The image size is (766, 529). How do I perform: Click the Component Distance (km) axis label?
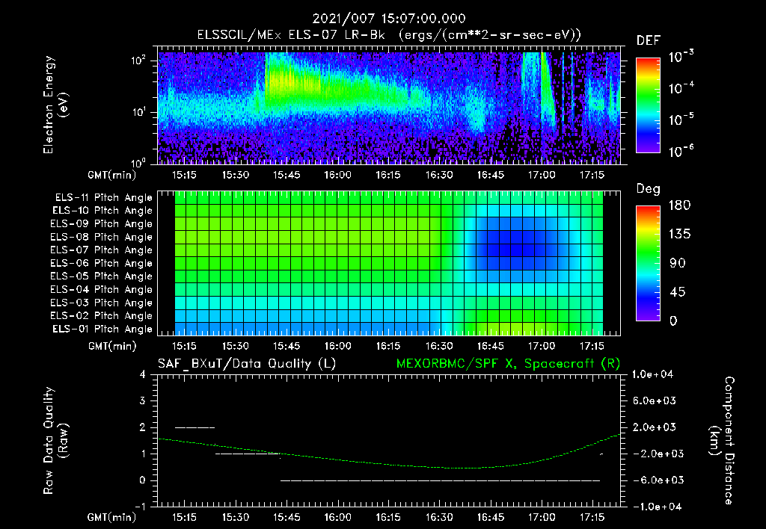722,440
